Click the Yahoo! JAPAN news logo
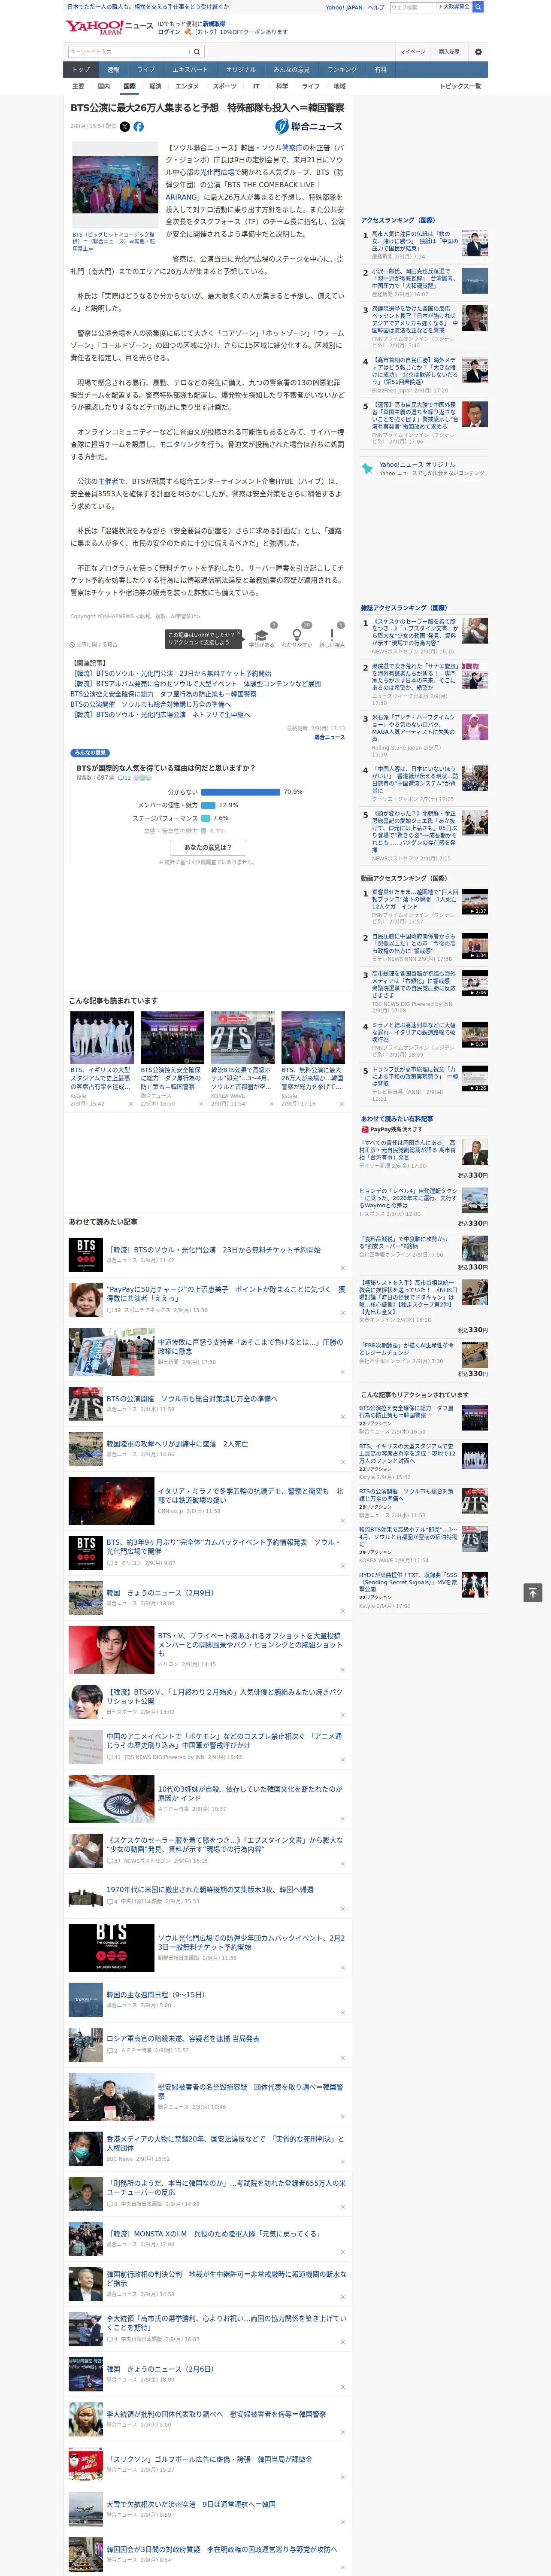Screen dimensions: 551x2576 (109, 26)
